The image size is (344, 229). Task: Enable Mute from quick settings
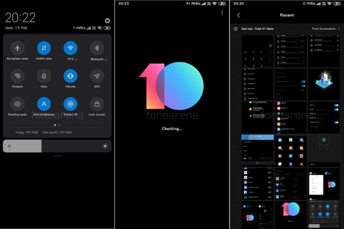click(x=44, y=76)
